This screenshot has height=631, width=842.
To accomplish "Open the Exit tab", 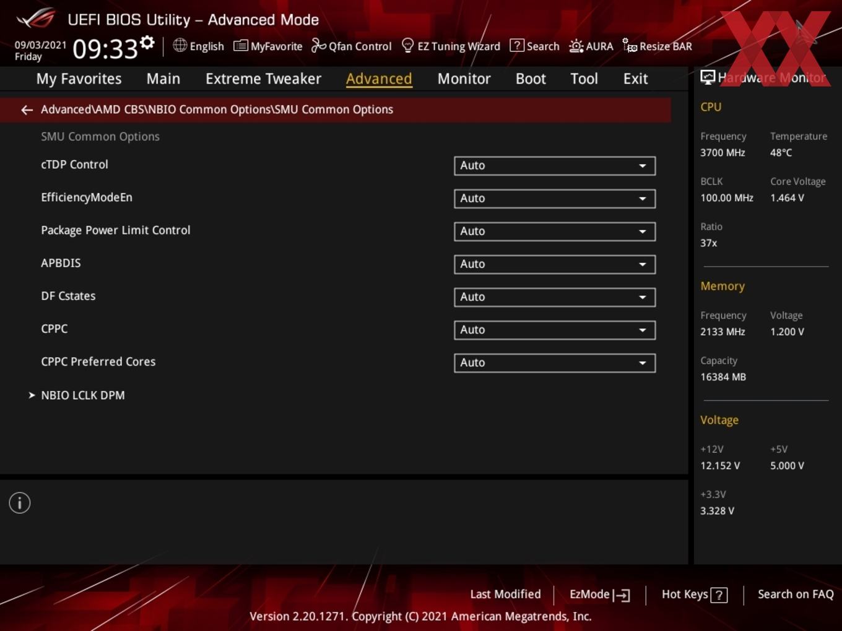I will pyautogui.click(x=635, y=79).
